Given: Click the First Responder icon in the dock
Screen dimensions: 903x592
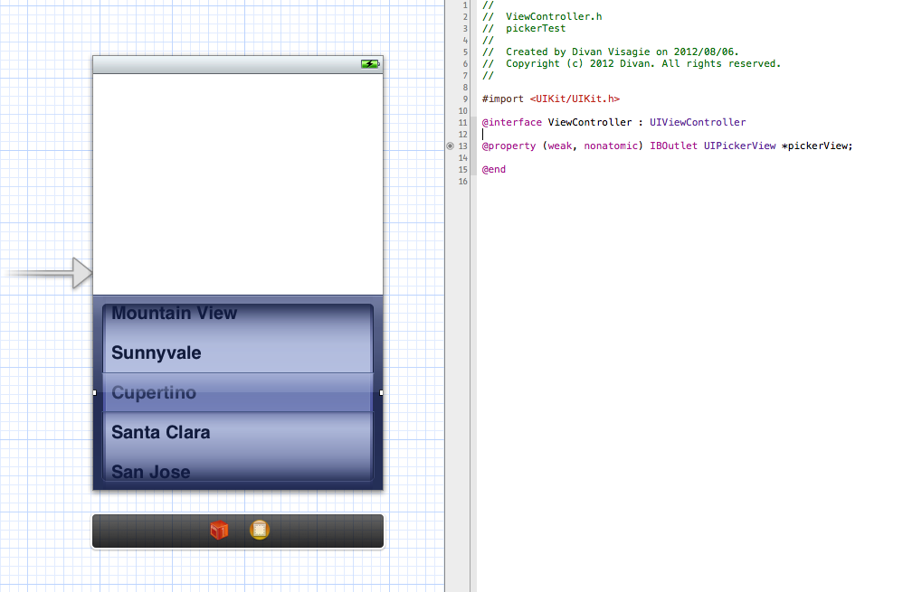Looking at the screenshot, I should click(259, 531).
